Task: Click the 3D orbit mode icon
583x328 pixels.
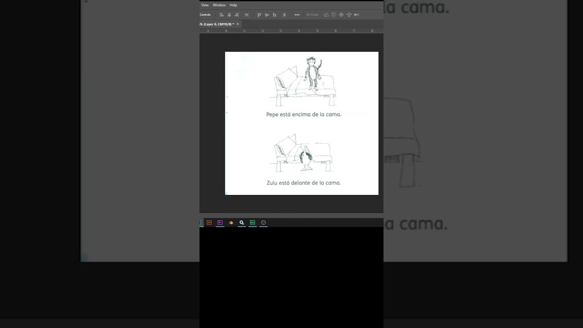Action: 326,15
